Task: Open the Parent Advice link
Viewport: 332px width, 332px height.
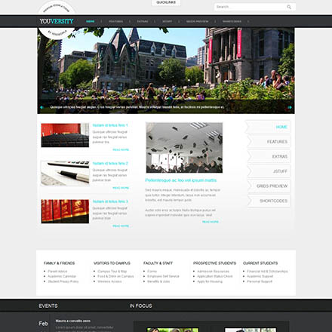Action: coord(57,272)
